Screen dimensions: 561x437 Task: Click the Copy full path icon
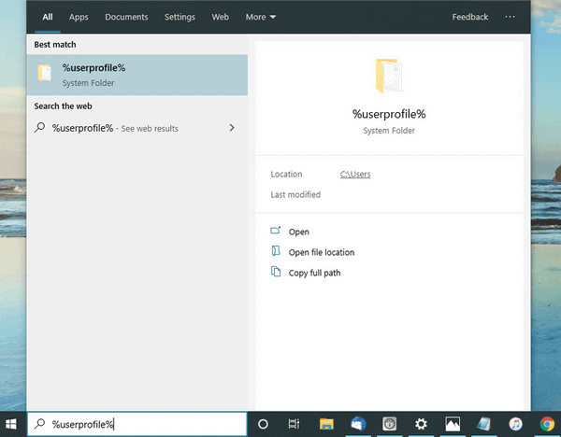point(276,272)
